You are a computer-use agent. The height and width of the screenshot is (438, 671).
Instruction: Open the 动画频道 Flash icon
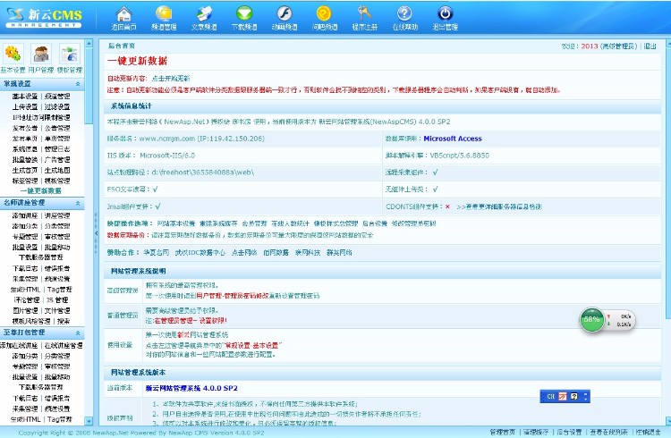(x=285, y=14)
